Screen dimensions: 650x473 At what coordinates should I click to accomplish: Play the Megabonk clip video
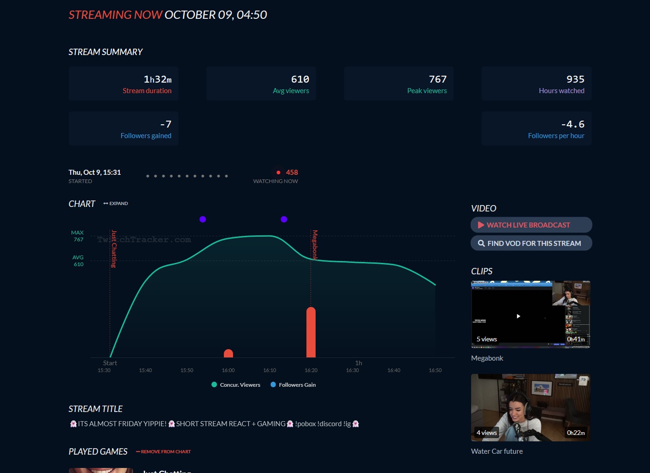click(518, 316)
